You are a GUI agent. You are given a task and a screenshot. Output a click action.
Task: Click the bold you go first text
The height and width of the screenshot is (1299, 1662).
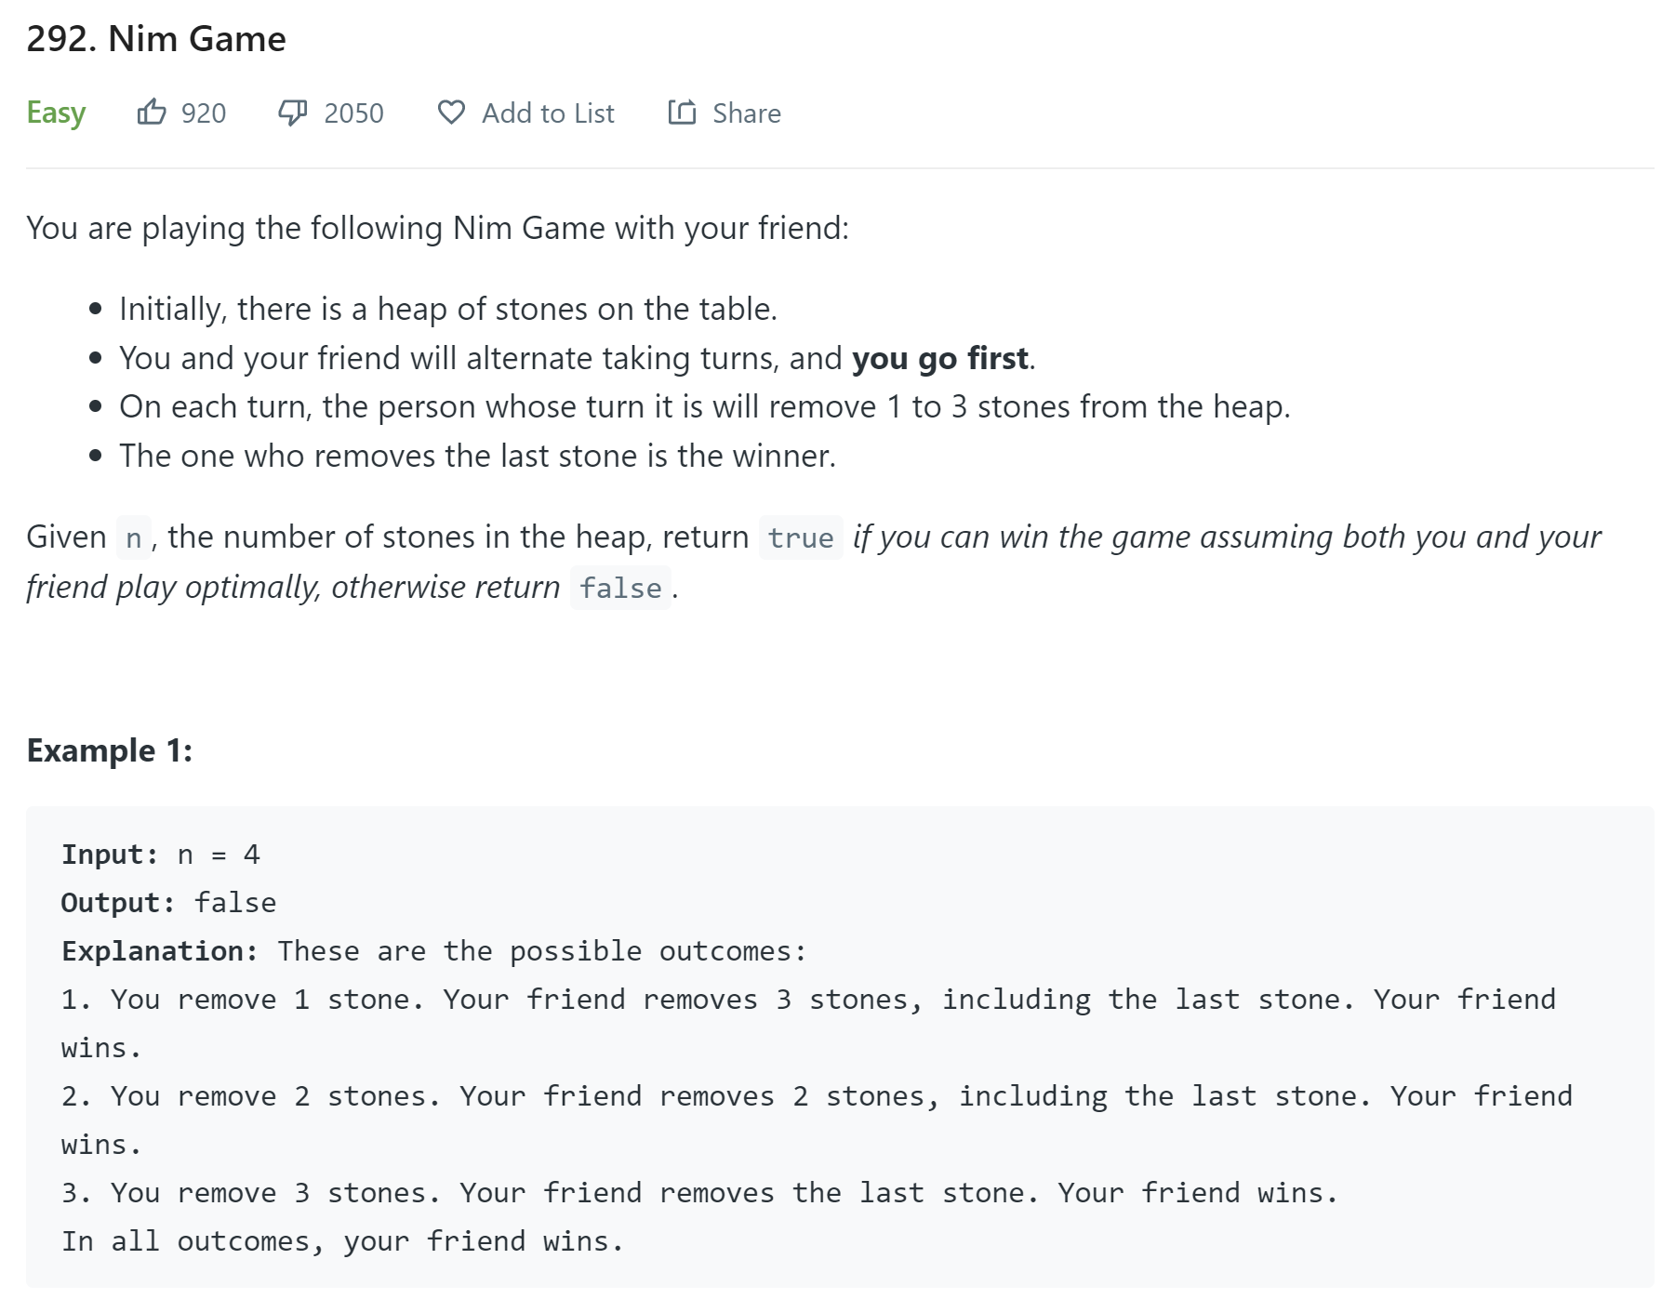point(940,358)
